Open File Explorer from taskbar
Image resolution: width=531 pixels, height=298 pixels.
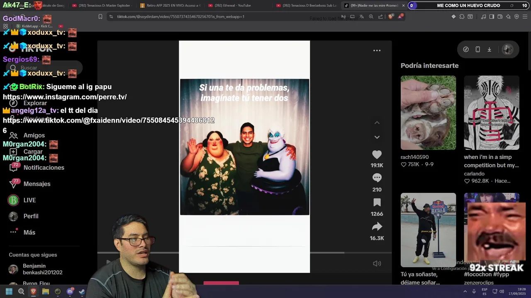click(46, 291)
